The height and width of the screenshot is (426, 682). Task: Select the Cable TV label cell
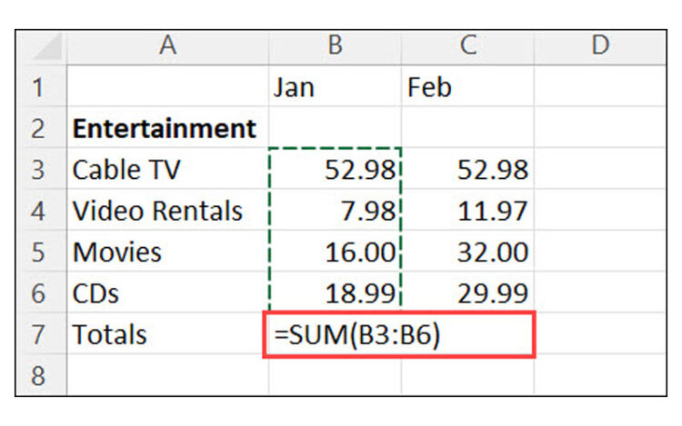point(167,170)
